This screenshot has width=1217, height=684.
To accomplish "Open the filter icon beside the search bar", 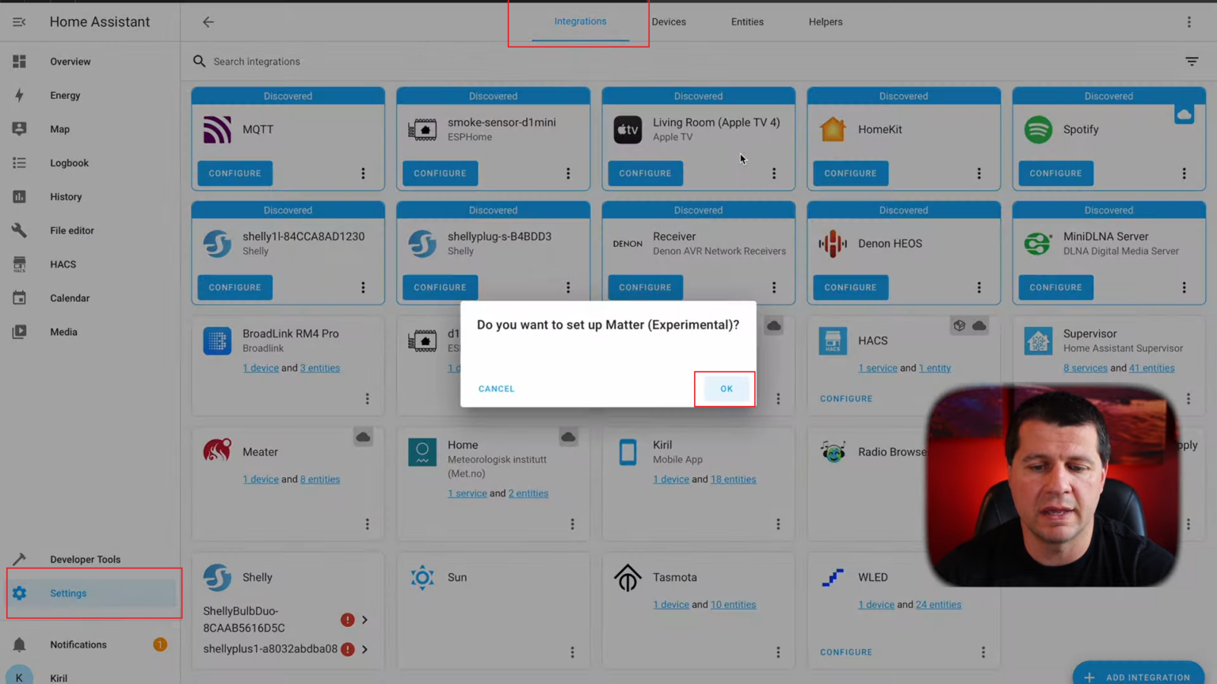I will pyautogui.click(x=1191, y=62).
